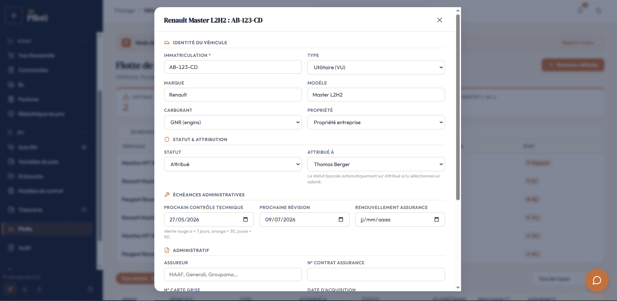
Task: Click the vehicle icon beside Identité du véhicule
Action: [167, 43]
